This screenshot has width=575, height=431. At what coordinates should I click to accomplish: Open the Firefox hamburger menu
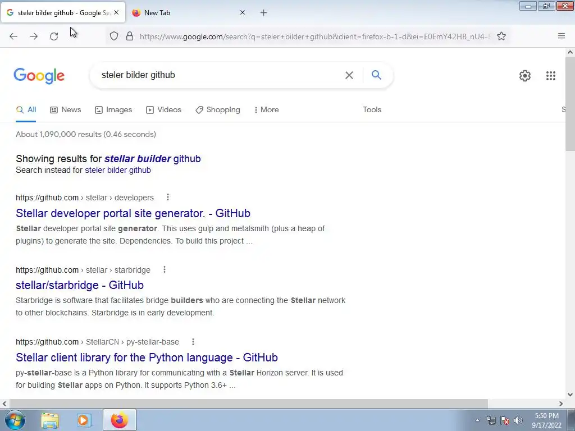(x=561, y=36)
